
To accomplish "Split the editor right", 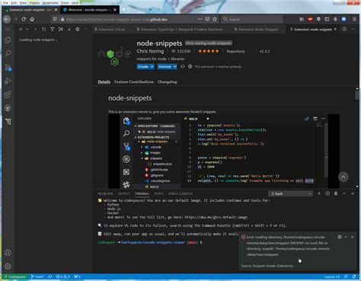I will pyautogui.click(x=344, y=29).
